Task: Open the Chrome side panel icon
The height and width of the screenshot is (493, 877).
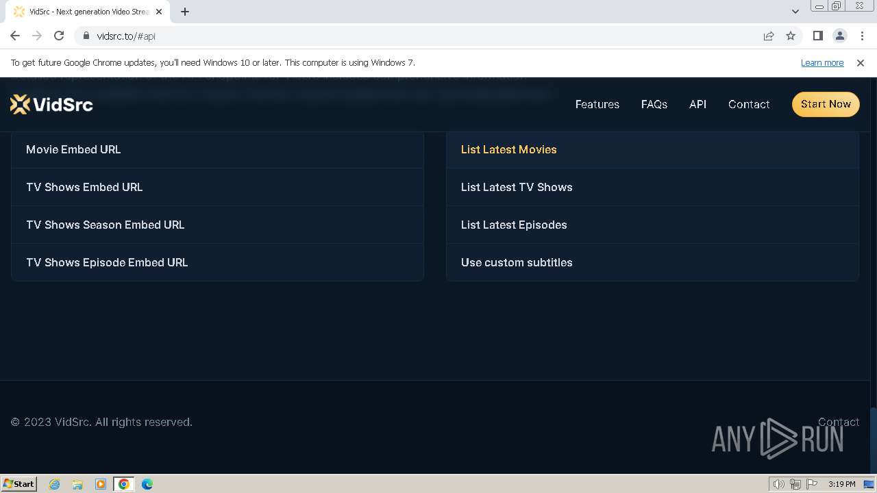Action: [x=817, y=36]
